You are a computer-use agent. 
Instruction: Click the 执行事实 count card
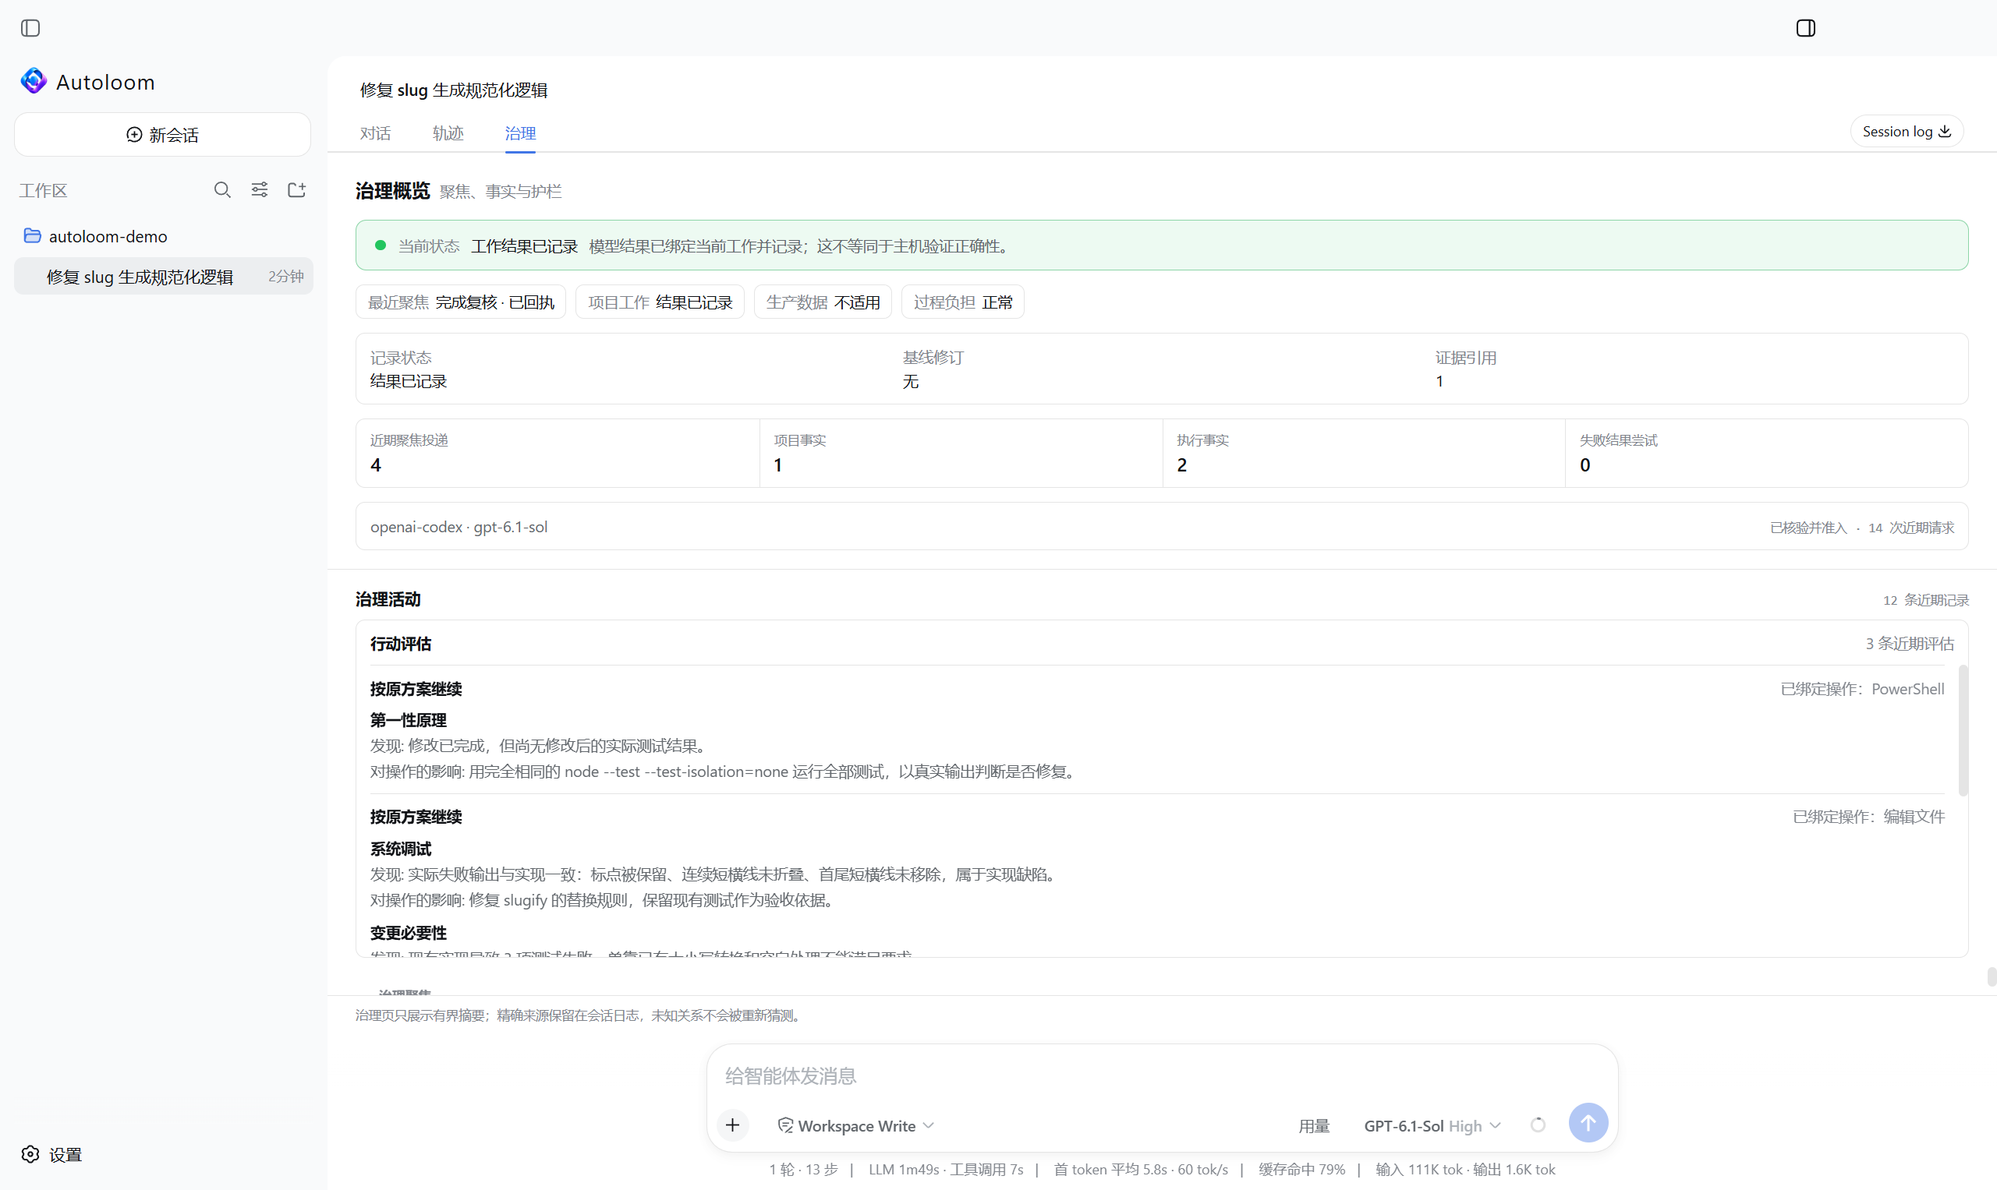[x=1363, y=453]
